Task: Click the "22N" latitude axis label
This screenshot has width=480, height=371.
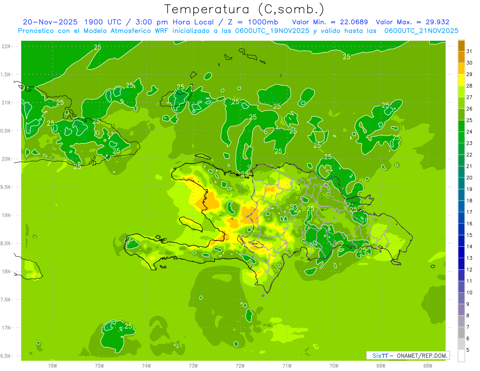Action: point(6,46)
